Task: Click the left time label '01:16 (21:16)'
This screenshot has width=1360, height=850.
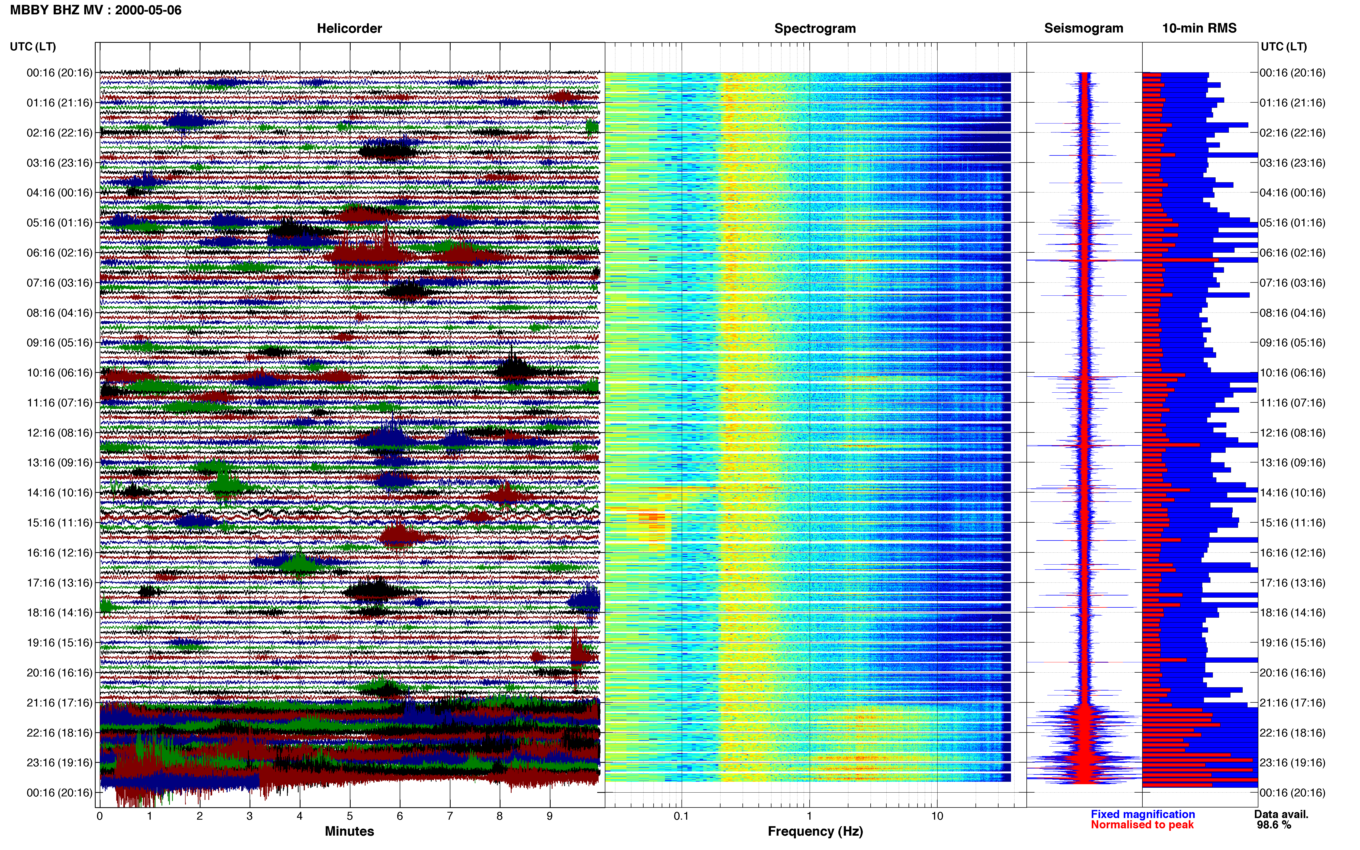Action: coord(60,103)
